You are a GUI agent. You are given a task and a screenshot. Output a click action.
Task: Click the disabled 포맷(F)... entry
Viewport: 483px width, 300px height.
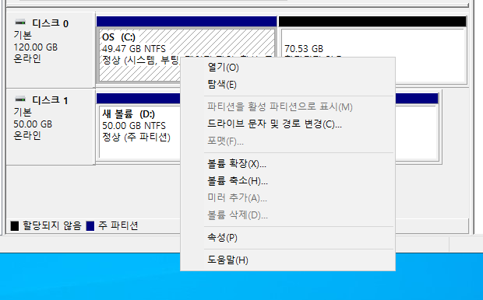(x=287, y=141)
